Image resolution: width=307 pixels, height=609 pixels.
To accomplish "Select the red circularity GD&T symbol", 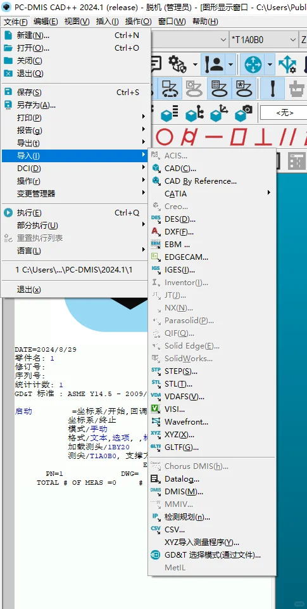I will coord(165,137).
